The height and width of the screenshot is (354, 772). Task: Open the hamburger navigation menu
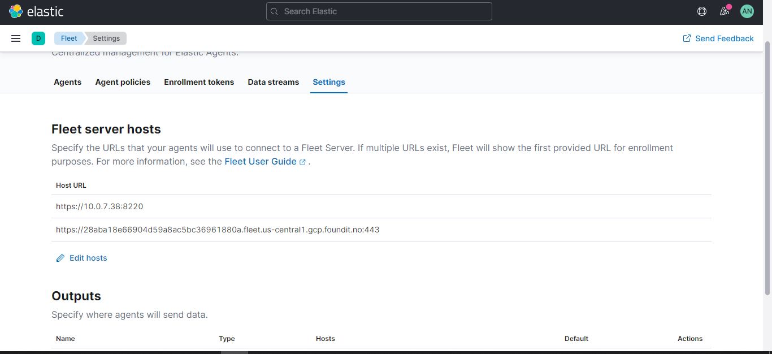[15, 38]
